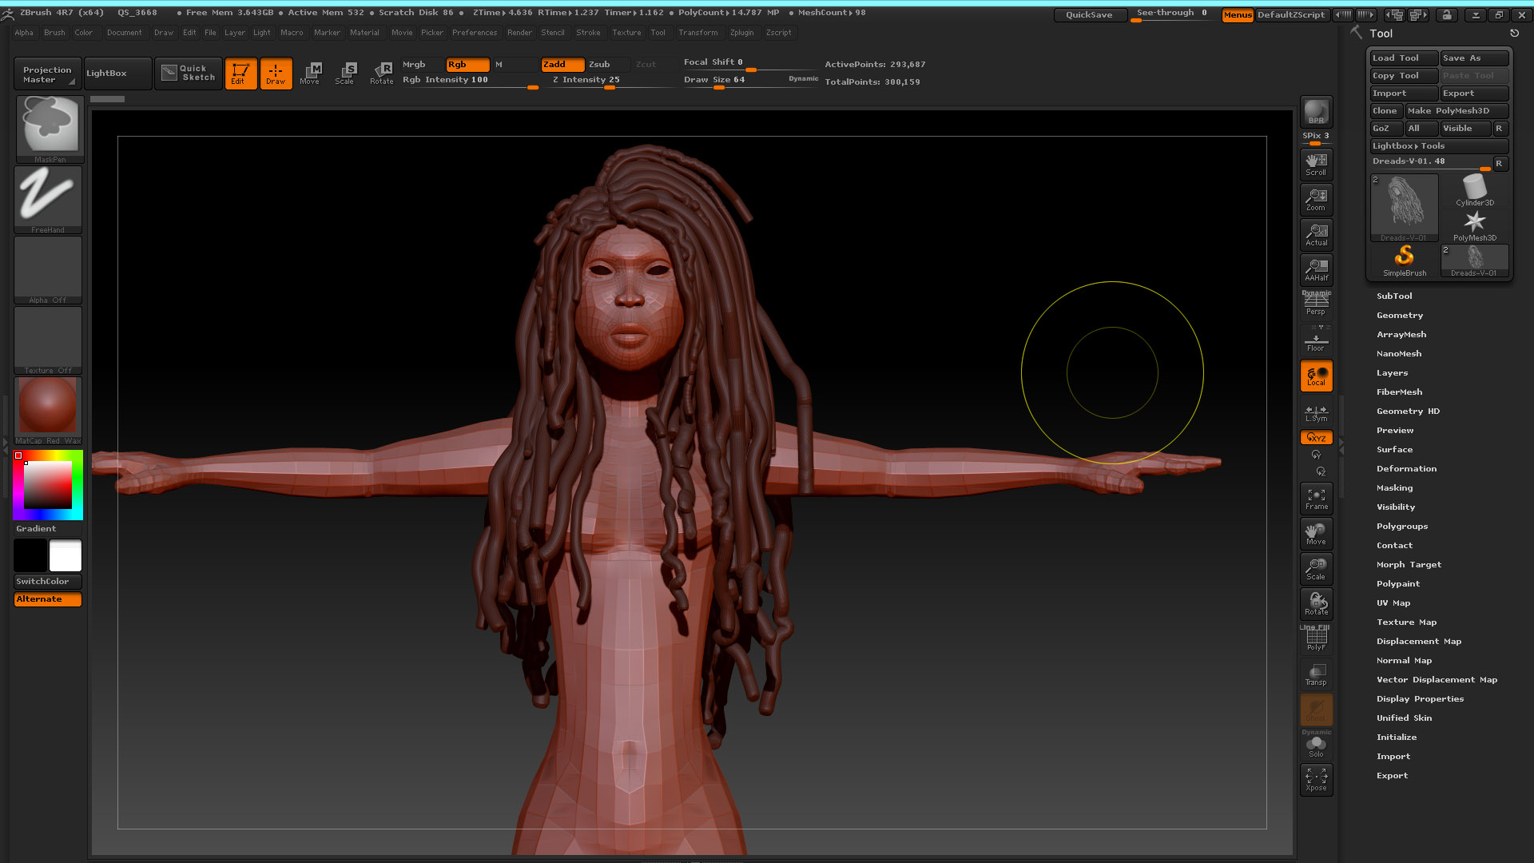Toggle Local transformations button
The width and height of the screenshot is (1534, 863).
1316,376
